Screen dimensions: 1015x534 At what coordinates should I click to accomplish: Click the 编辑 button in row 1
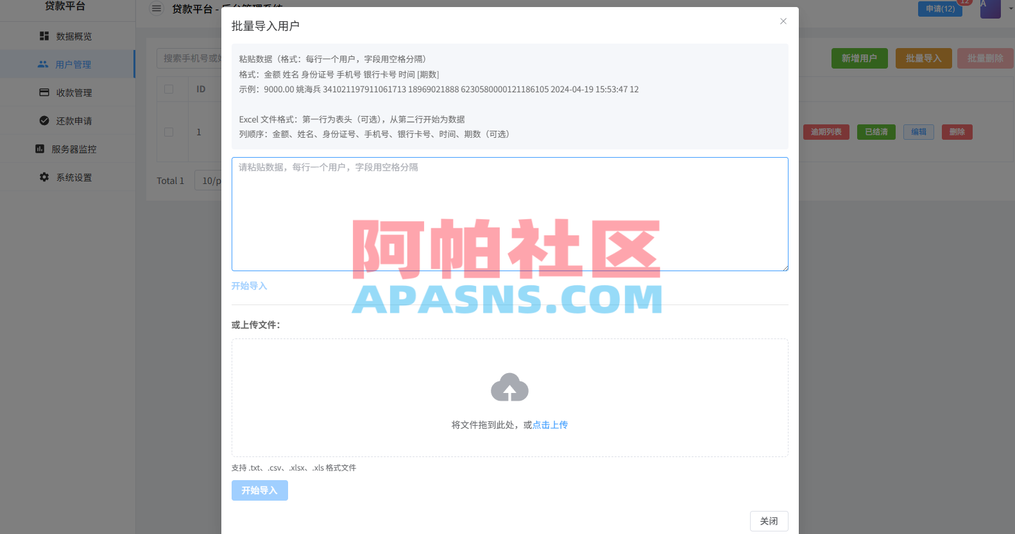pos(919,132)
